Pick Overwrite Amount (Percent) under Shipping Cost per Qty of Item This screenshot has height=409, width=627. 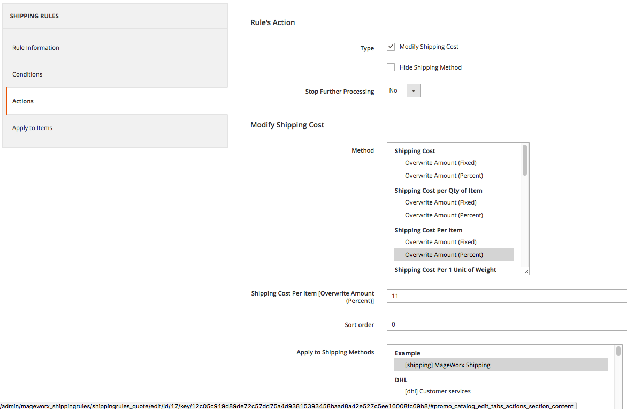[x=444, y=215]
